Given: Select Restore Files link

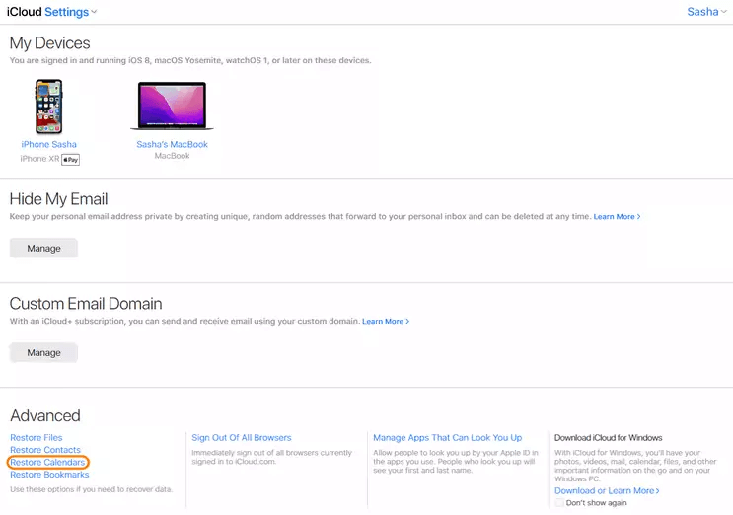Looking at the screenshot, I should pyautogui.click(x=37, y=437).
